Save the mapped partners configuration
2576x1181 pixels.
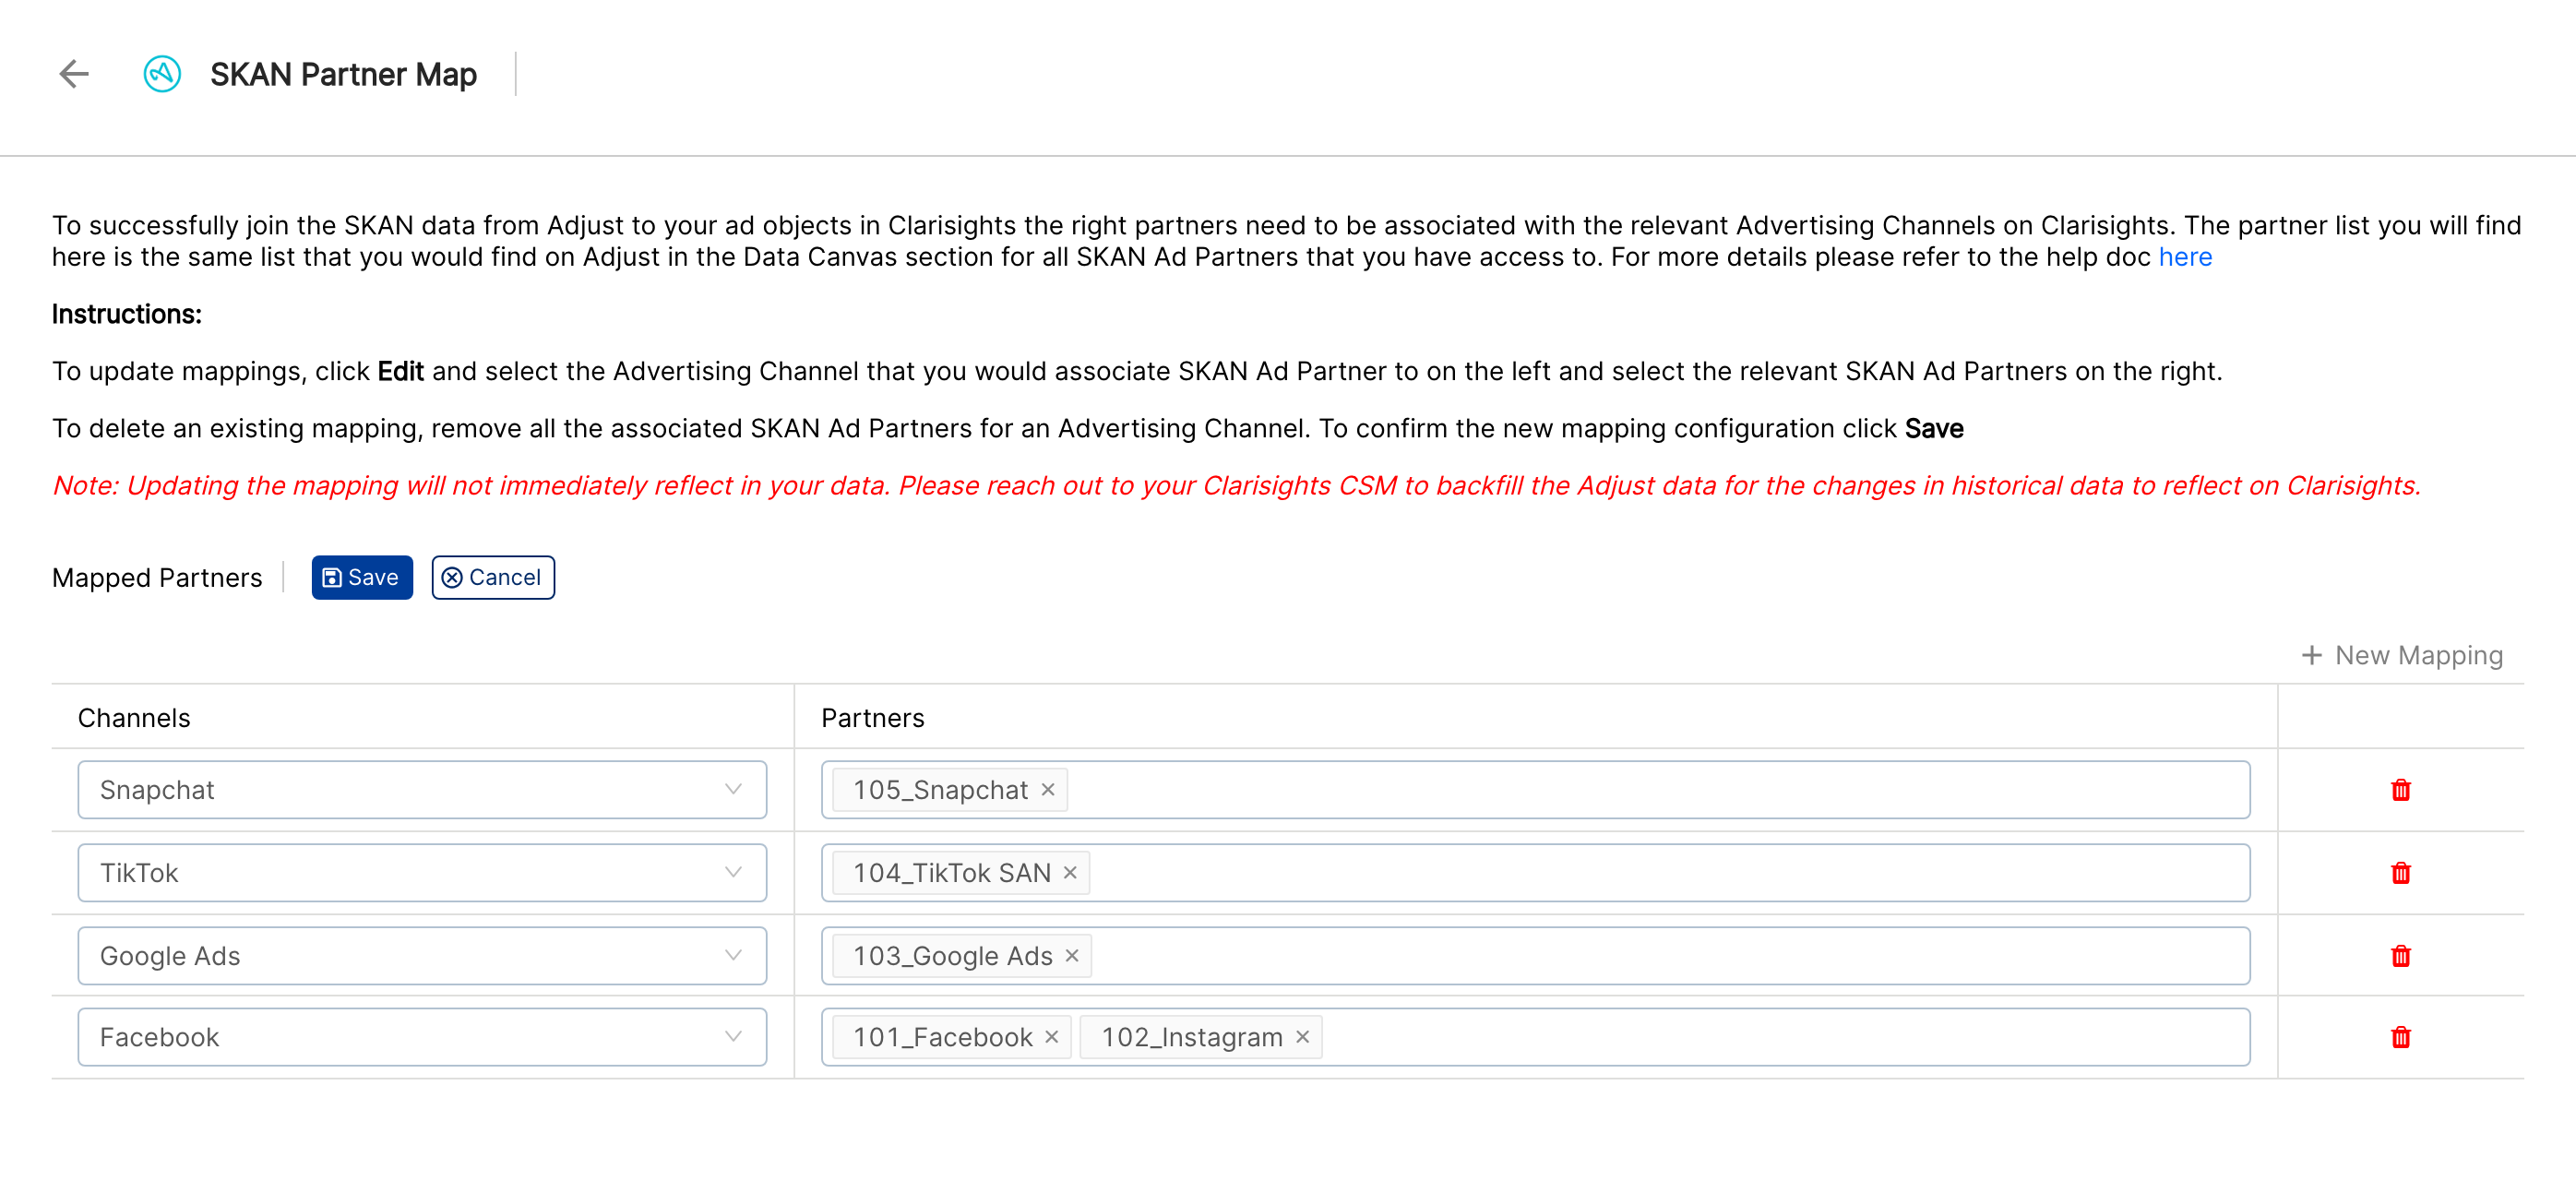(362, 577)
